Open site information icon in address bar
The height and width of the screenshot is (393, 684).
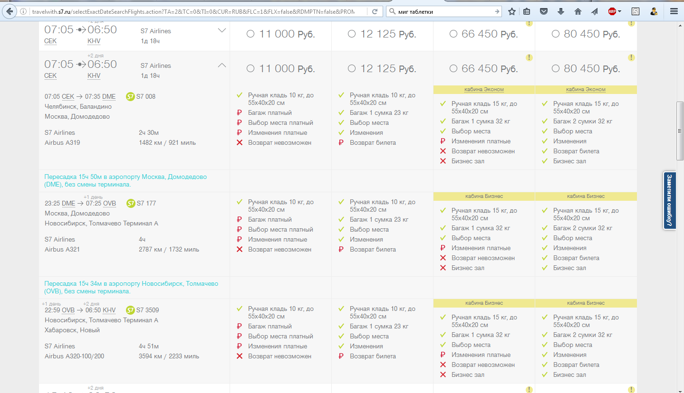[x=24, y=11]
